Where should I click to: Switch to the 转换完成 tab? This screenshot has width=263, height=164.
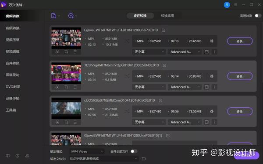(167, 16)
